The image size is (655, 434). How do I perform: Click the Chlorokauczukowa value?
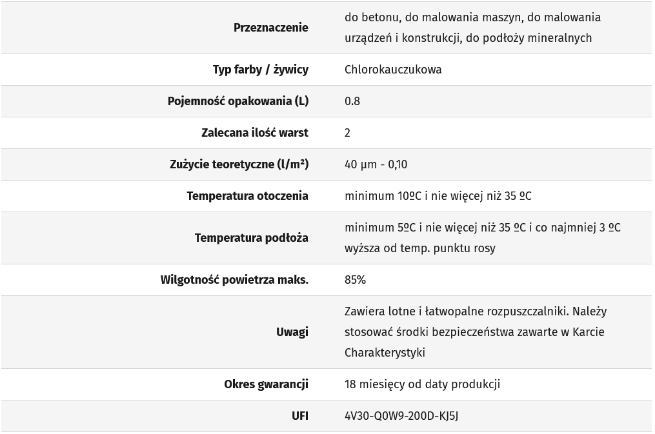tap(393, 70)
